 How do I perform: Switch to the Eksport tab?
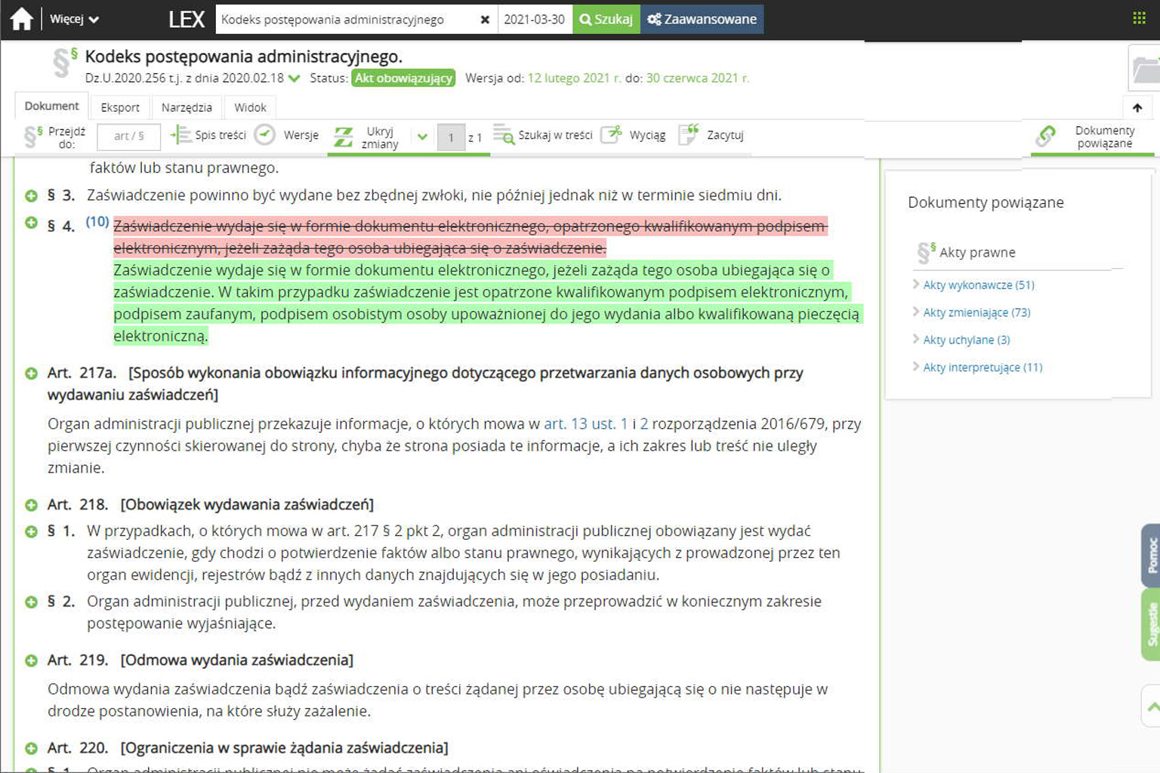[120, 107]
